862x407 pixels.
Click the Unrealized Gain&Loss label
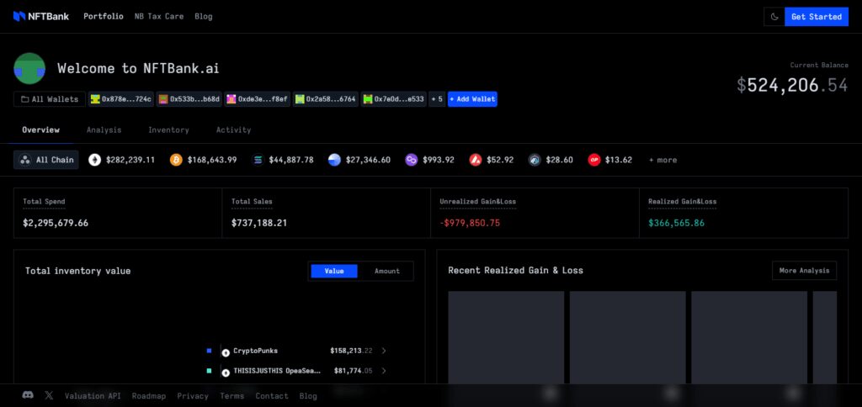click(x=478, y=202)
